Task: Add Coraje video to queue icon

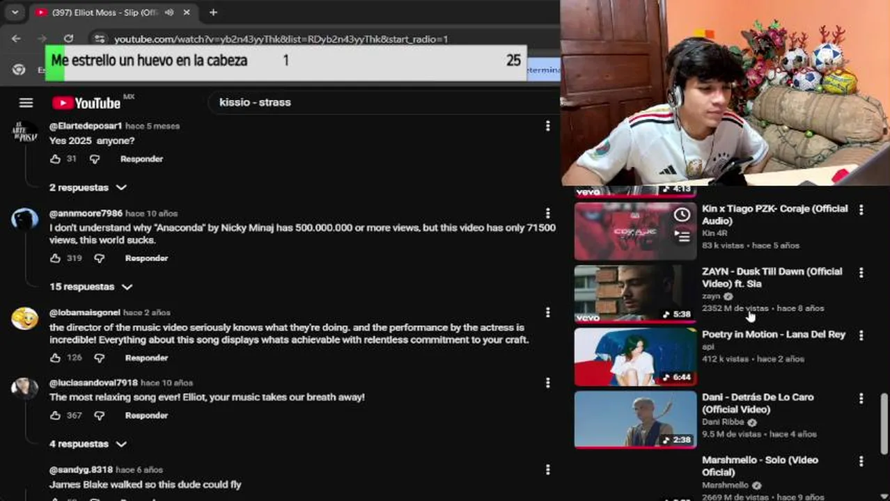Action: [682, 237]
